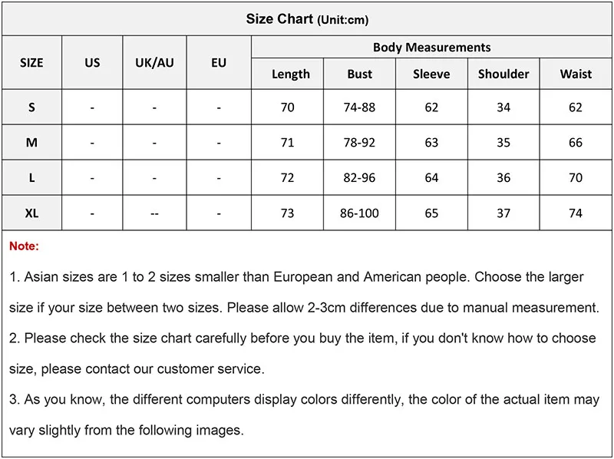Image resolution: width=614 pixels, height=459 pixels.
Task: Select the 86-100 bust cell
Action: tap(359, 213)
